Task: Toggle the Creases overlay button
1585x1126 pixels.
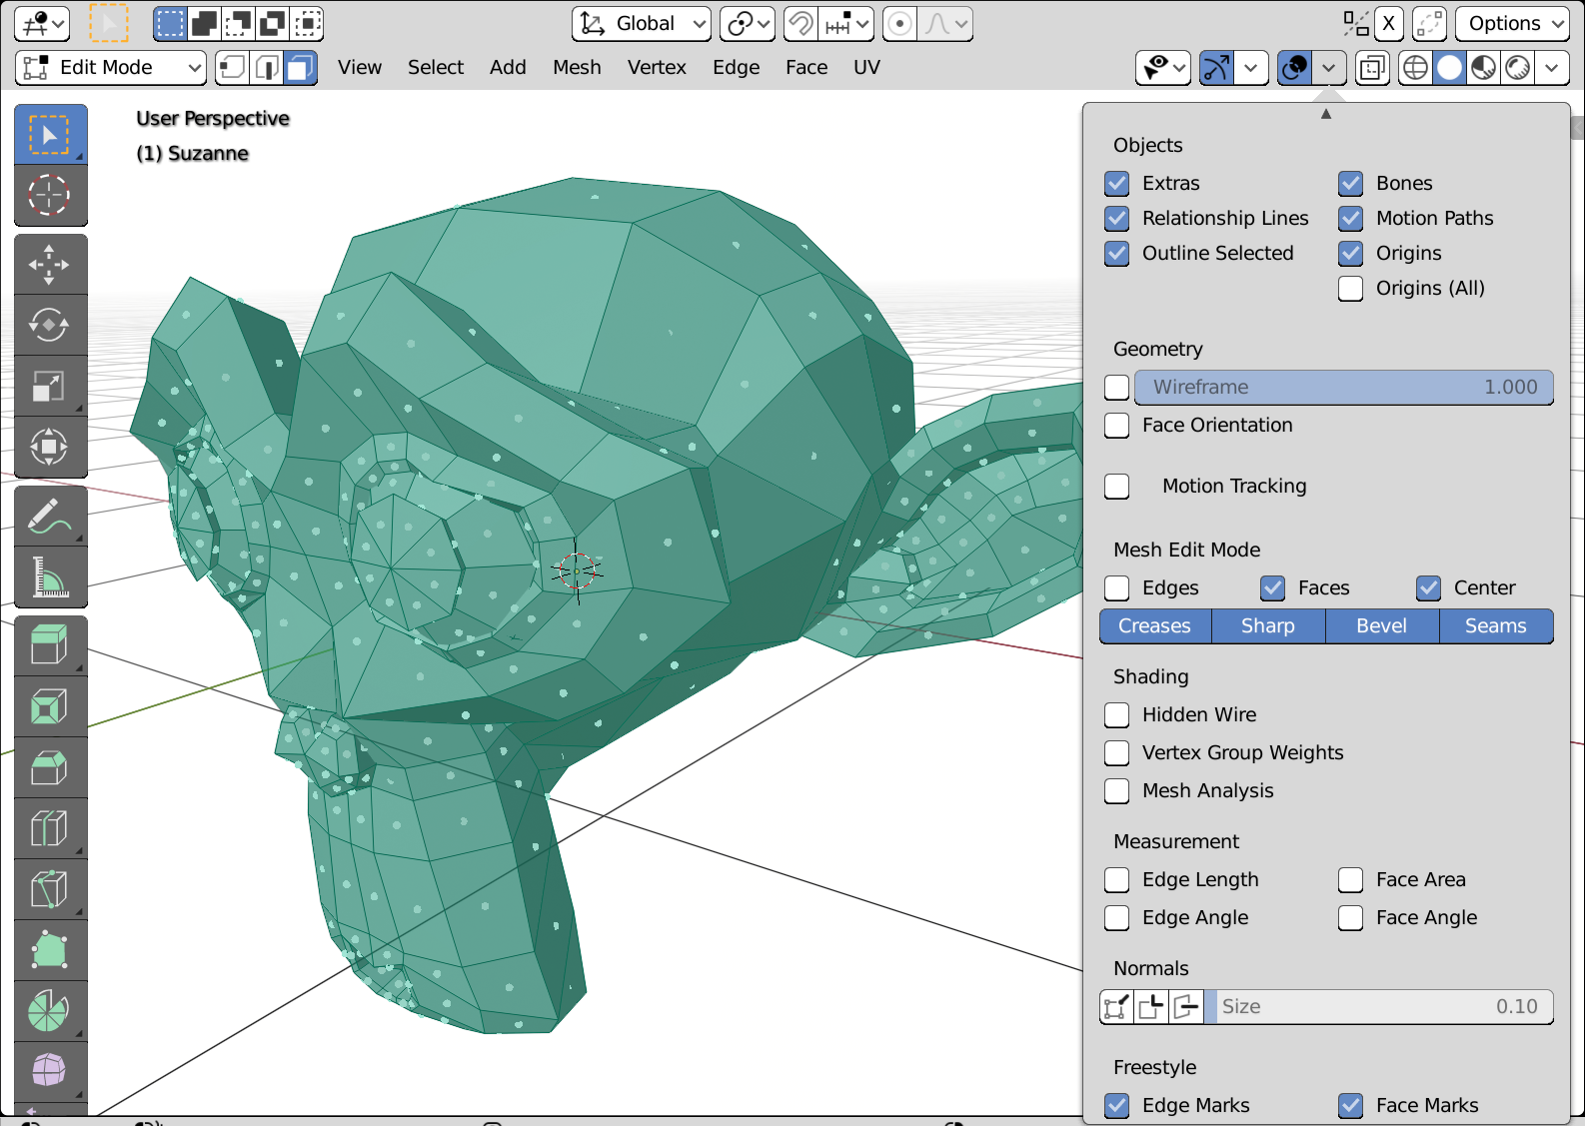Action: click(x=1155, y=625)
